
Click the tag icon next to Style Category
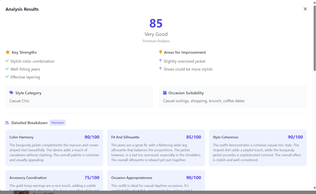[x=11, y=93]
